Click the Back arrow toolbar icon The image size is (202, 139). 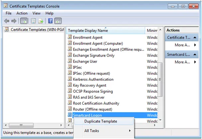[7, 21]
